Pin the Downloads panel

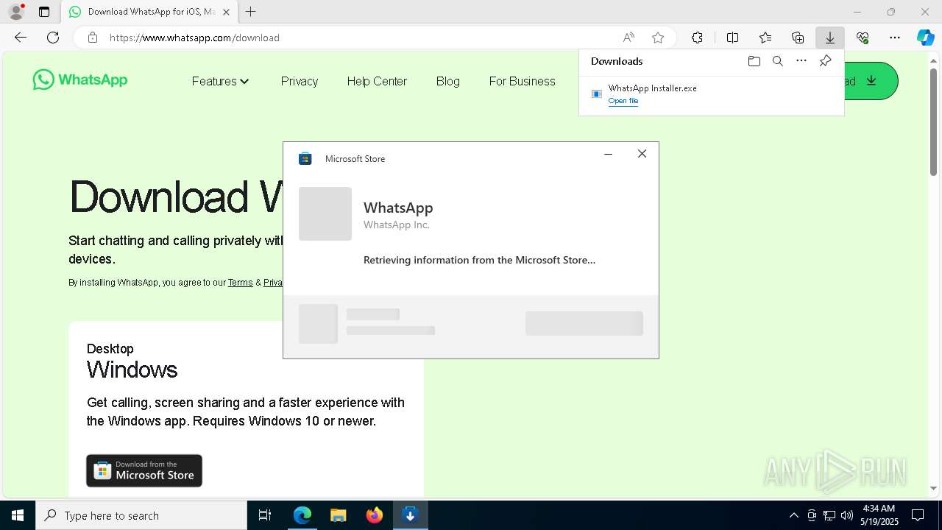coord(825,61)
